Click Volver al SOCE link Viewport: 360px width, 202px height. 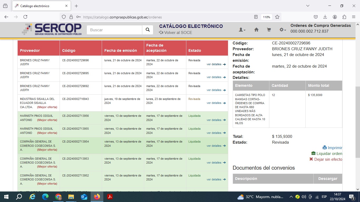[x=176, y=33]
